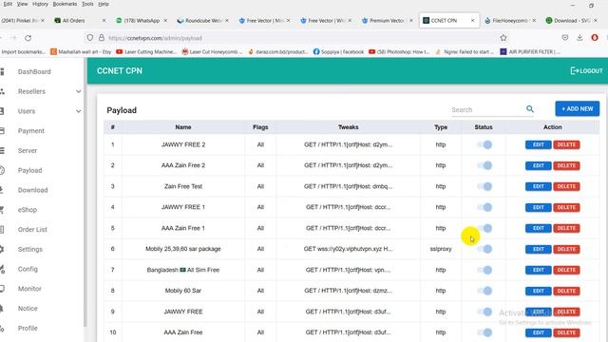Open the Help menu
The width and height of the screenshot is (608, 342).
[x=104, y=4]
